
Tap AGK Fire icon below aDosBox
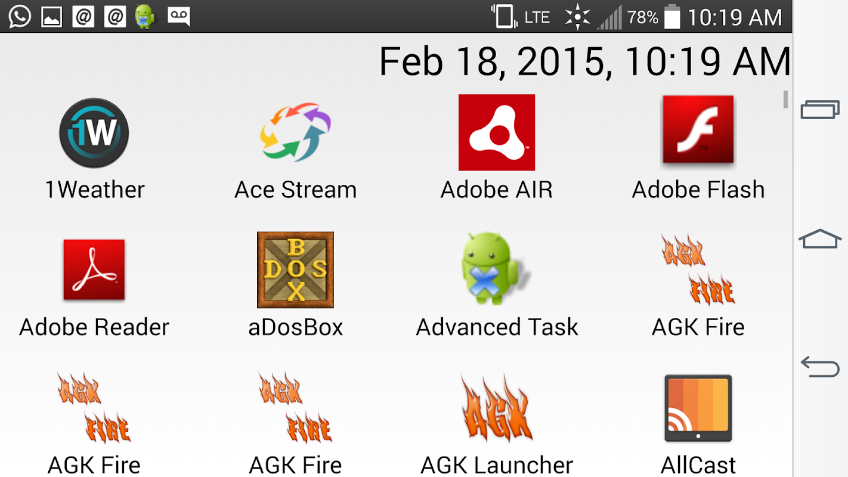(x=295, y=407)
